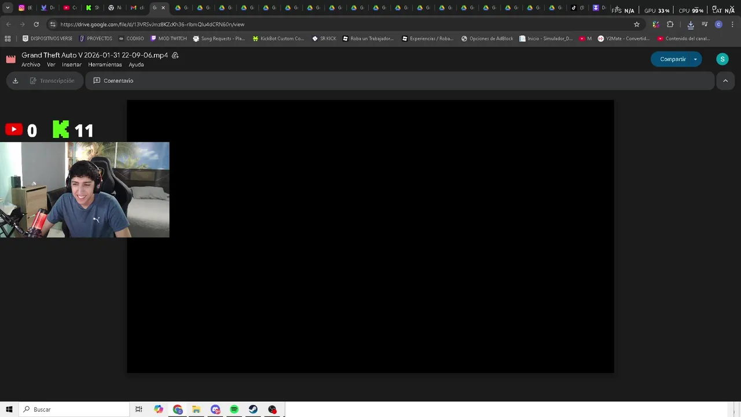Open KickBot Custom bookmark
Image resolution: width=741 pixels, height=417 pixels.
point(278,39)
